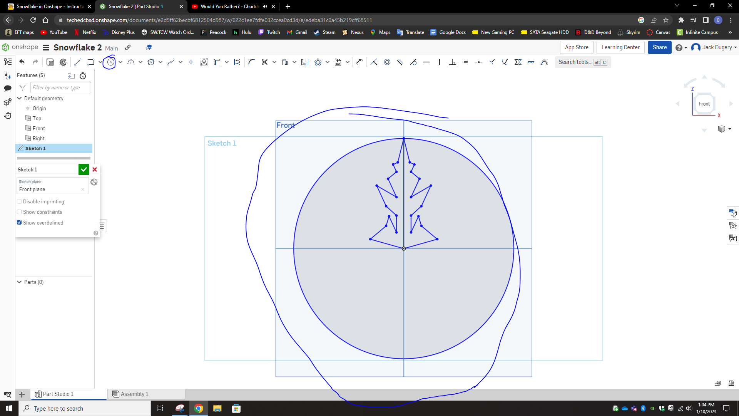Open the Jack Dugery account menu

pos(714,47)
